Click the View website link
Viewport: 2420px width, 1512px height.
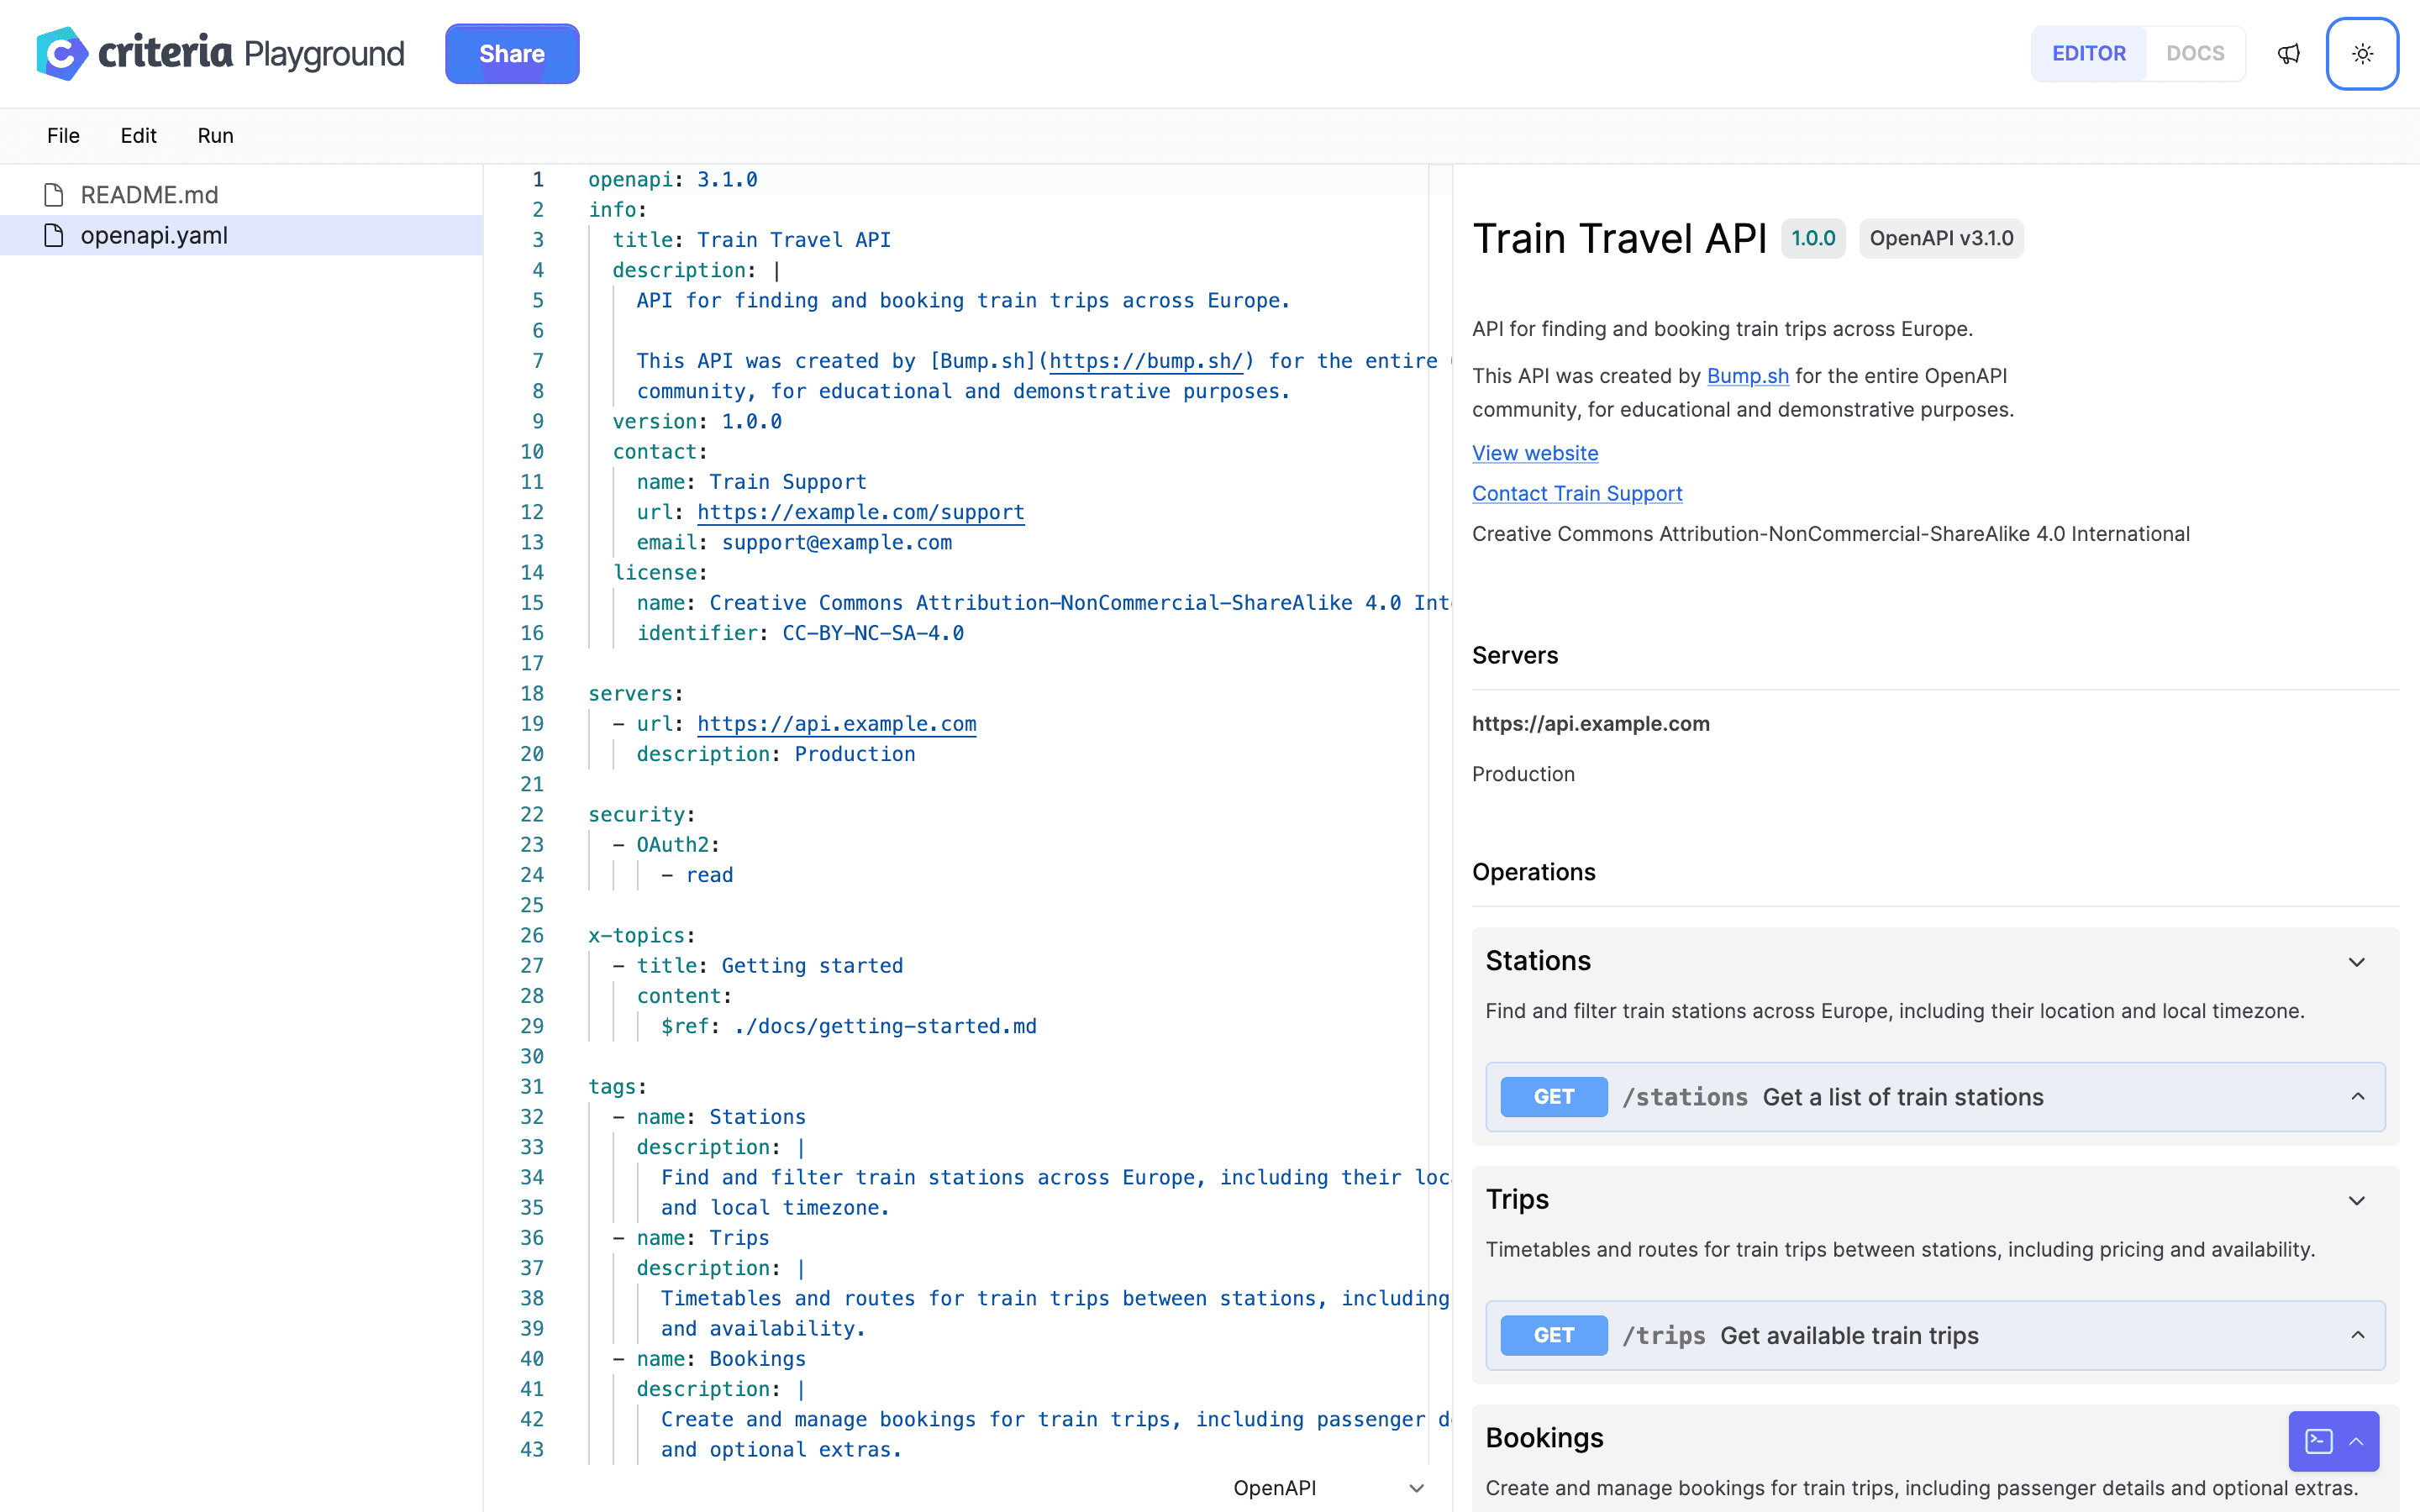click(1534, 451)
